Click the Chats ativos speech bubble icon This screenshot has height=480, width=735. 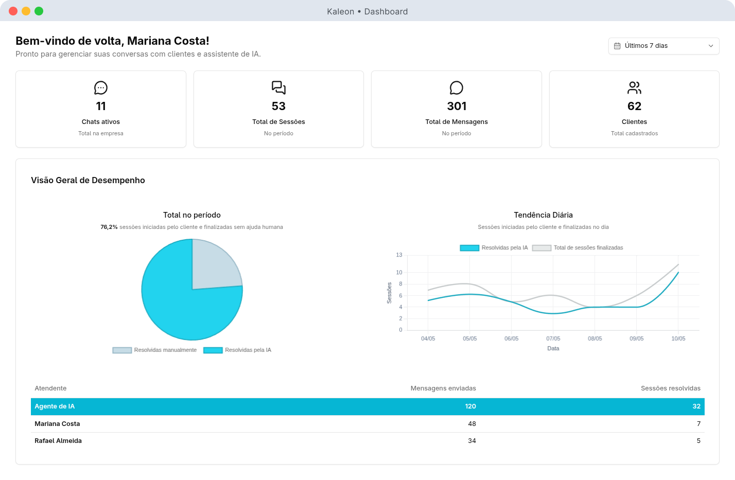click(x=101, y=88)
